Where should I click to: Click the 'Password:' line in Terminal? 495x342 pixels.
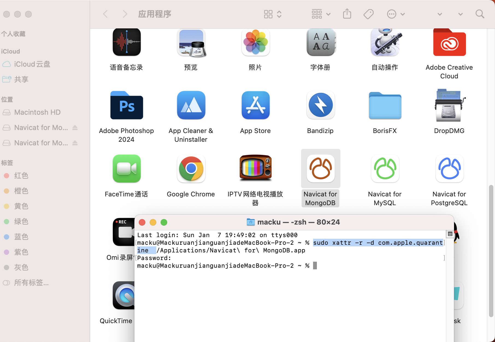pyautogui.click(x=154, y=258)
